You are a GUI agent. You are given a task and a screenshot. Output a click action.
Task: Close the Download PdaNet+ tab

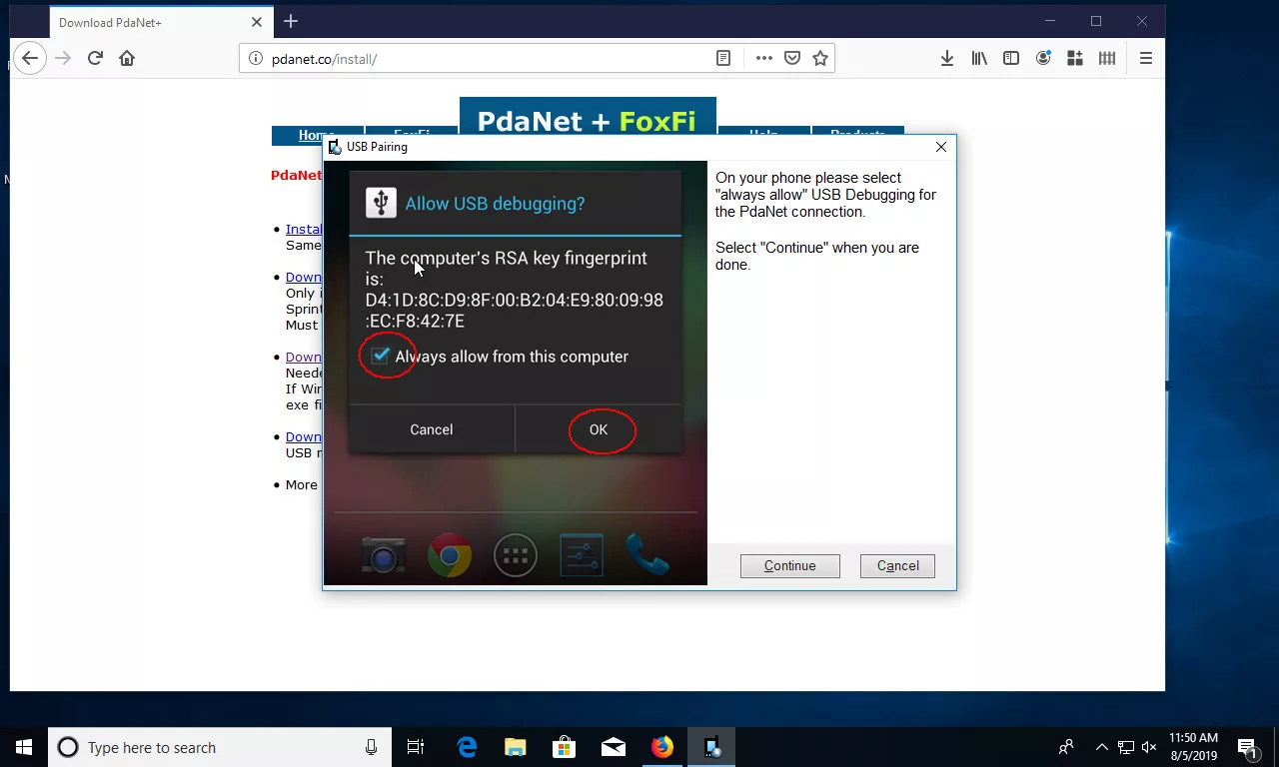(257, 22)
